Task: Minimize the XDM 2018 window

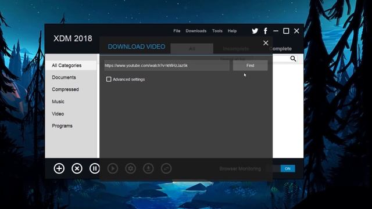Action: 276,31
